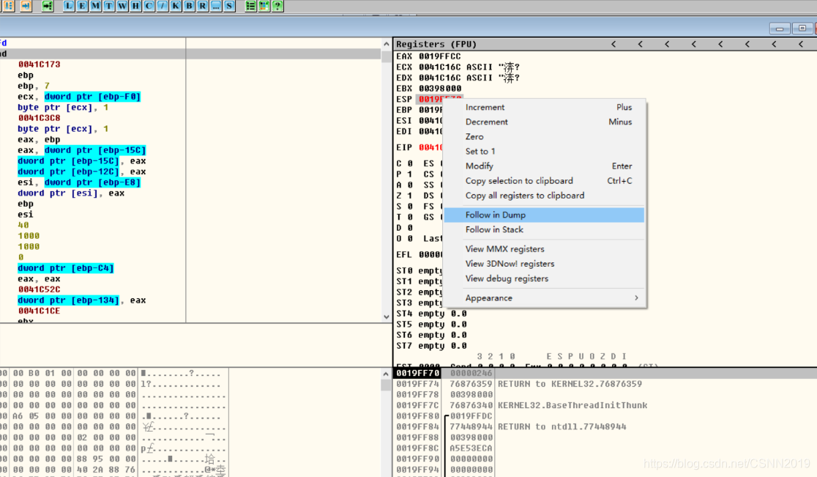
Task: Open Executable modules with the E button
Action: (x=82, y=6)
